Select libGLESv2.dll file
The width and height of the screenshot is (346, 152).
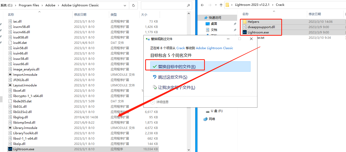click(22, 112)
